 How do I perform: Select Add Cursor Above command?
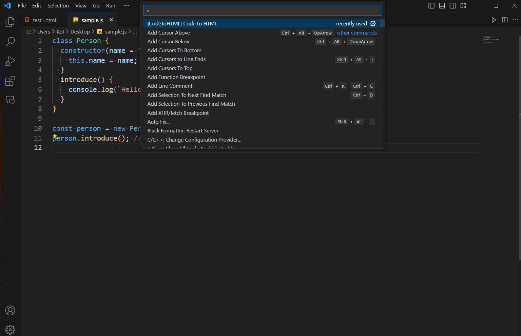[262, 33]
